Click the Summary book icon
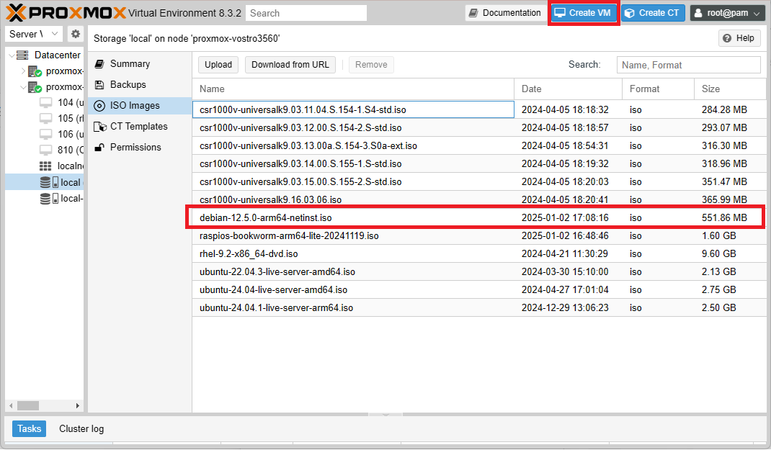 point(99,64)
